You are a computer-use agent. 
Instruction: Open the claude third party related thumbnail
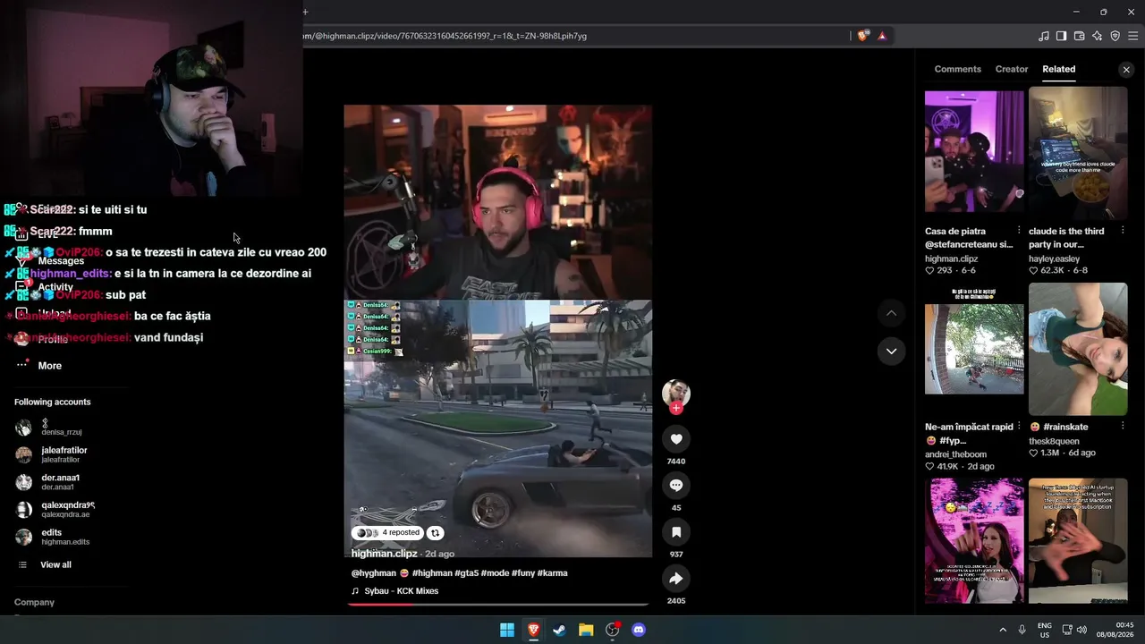pyautogui.click(x=1078, y=153)
